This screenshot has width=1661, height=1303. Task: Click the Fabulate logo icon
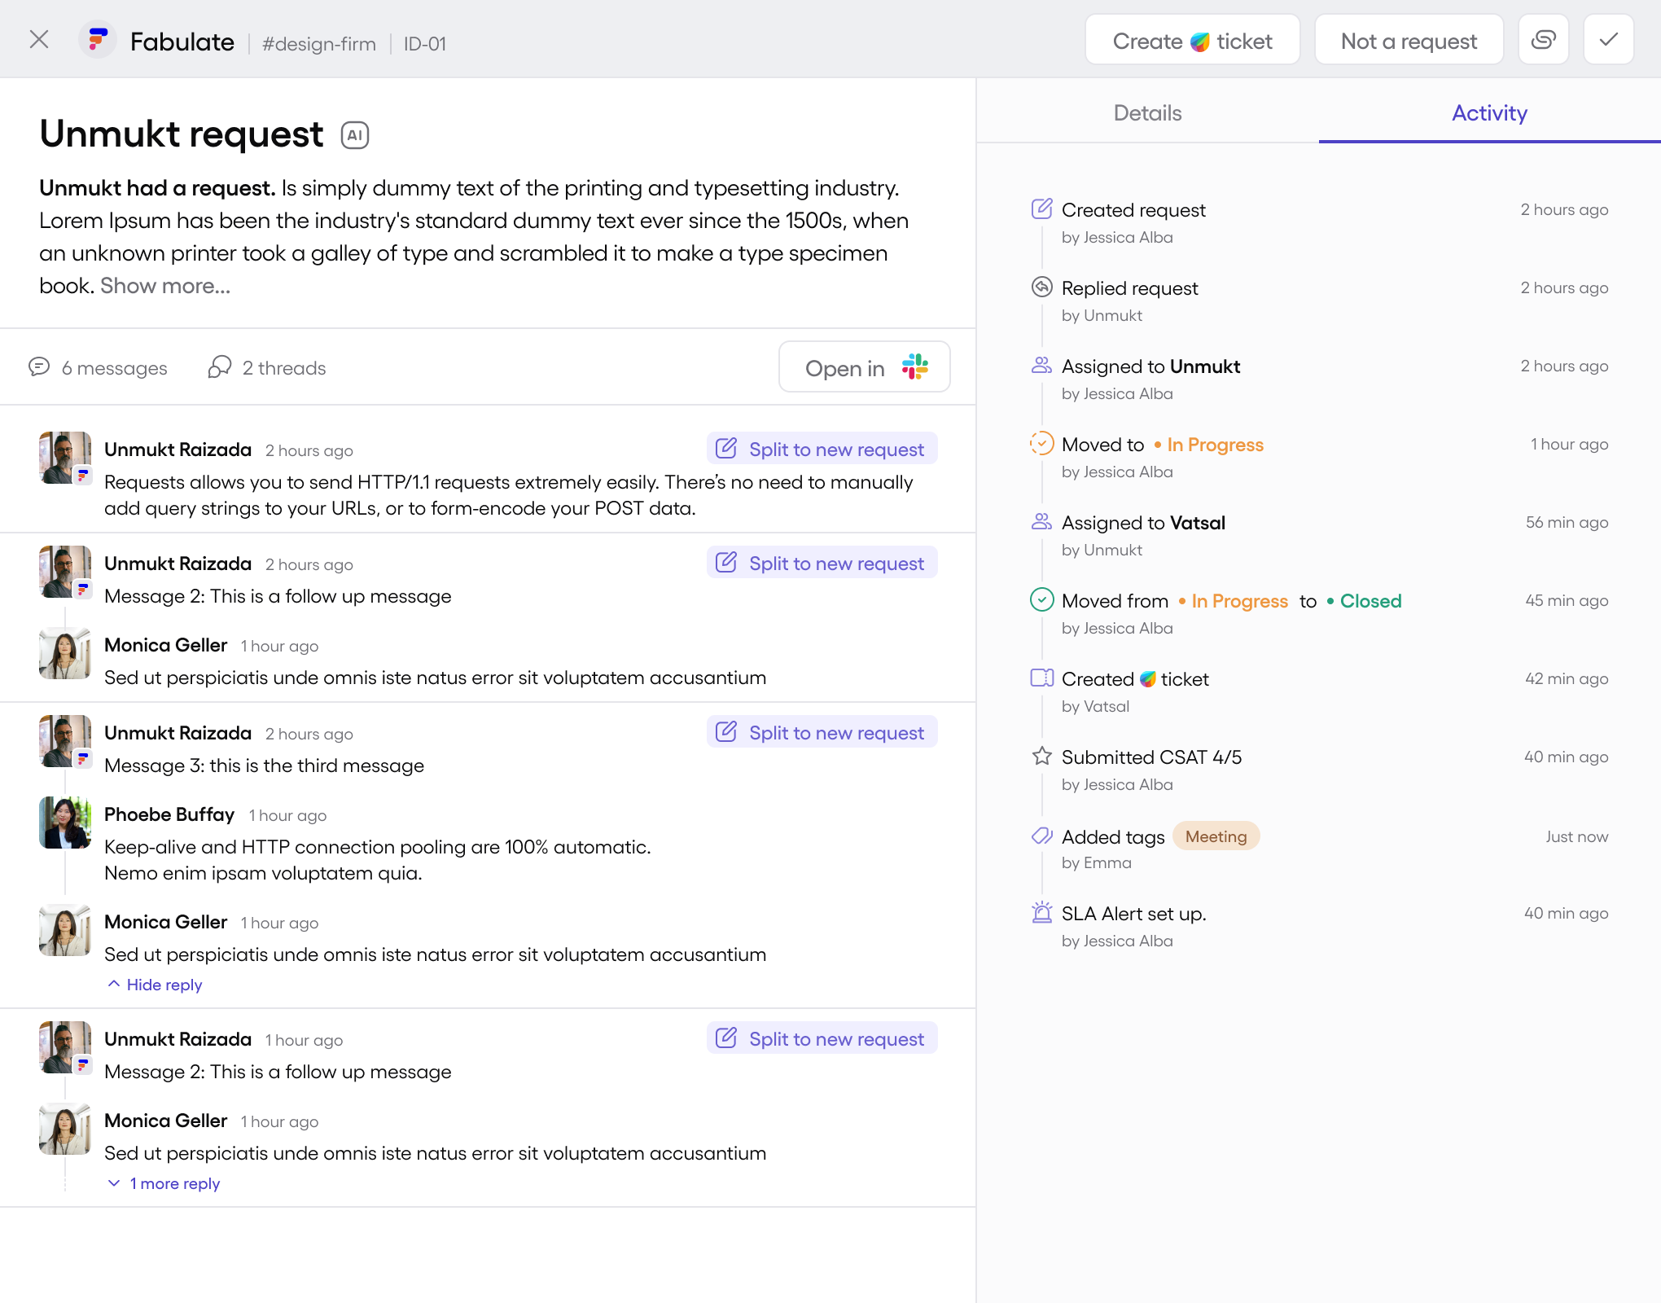point(98,40)
